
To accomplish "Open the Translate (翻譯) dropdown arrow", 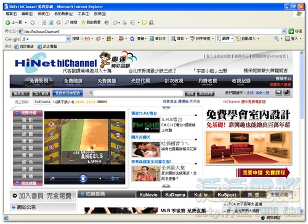I will pos(232,39).
